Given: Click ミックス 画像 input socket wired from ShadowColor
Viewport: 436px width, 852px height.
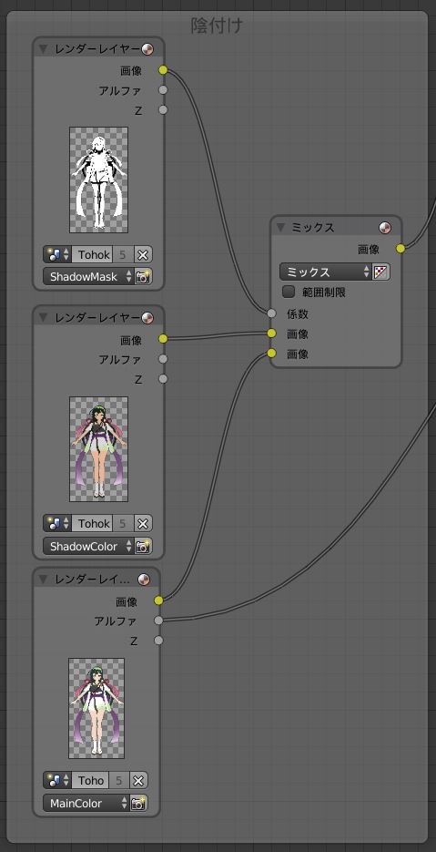Looking at the screenshot, I should 271,334.
